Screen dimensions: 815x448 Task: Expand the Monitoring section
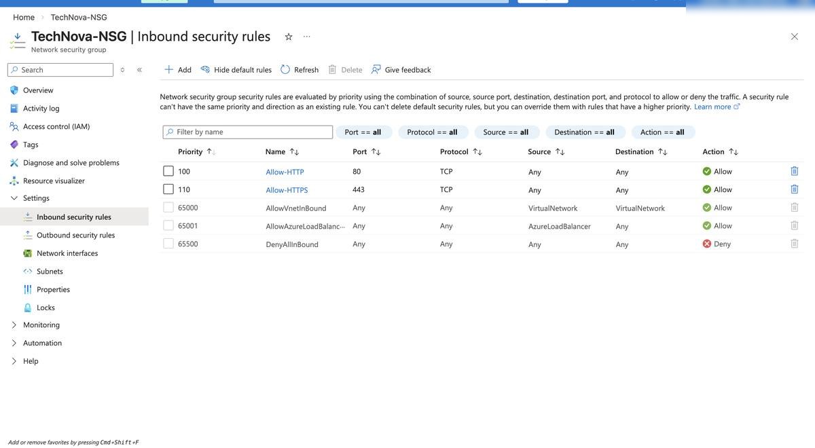tap(14, 325)
